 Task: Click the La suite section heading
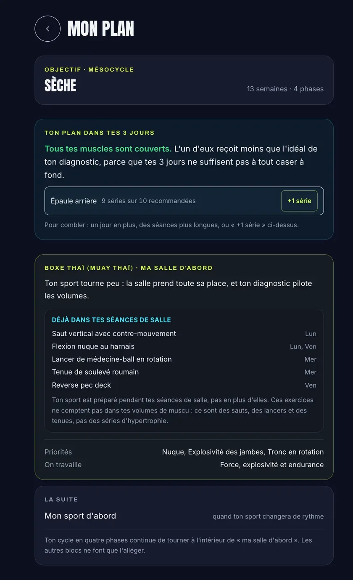pyautogui.click(x=61, y=500)
